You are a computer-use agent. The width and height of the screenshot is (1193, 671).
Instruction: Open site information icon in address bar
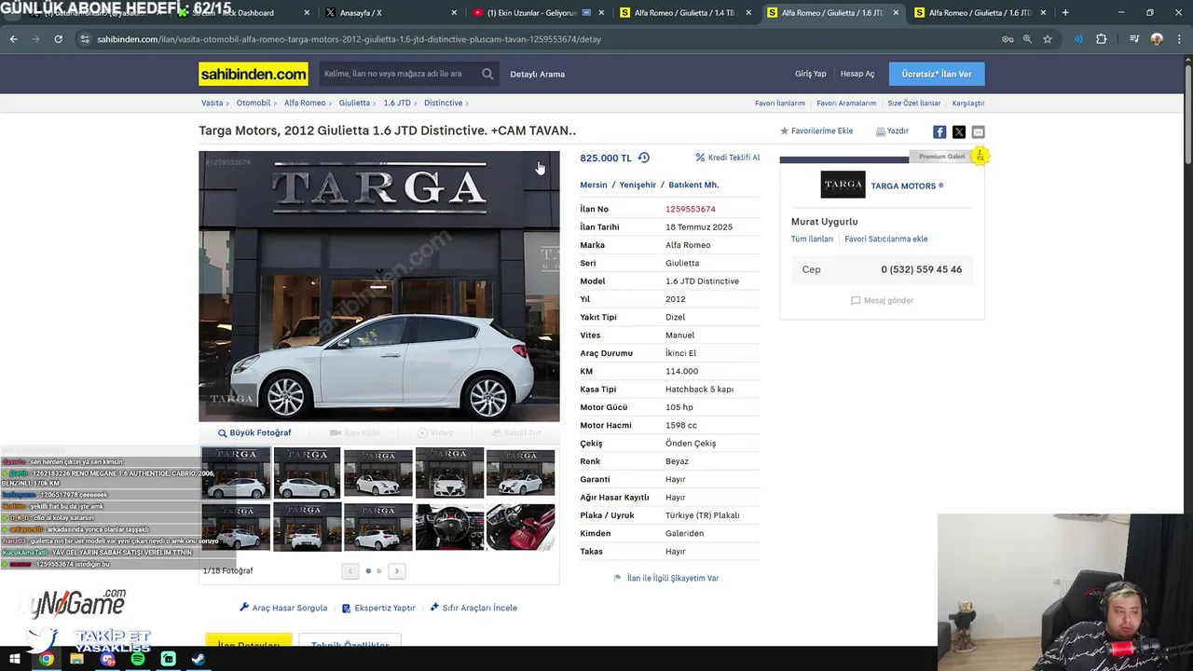click(85, 39)
